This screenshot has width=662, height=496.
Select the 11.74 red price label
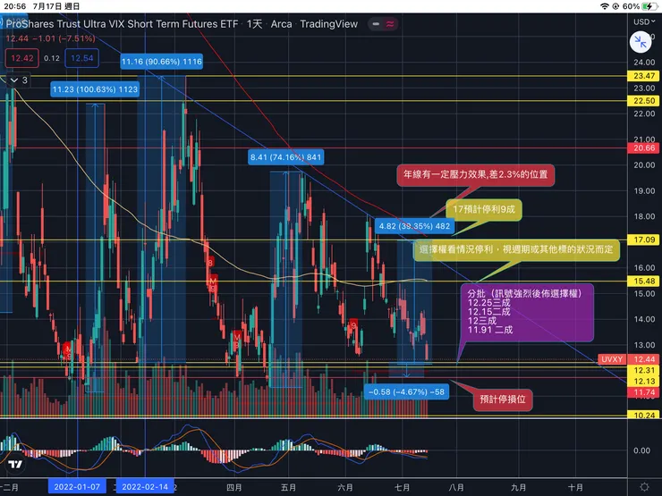pyautogui.click(x=644, y=392)
